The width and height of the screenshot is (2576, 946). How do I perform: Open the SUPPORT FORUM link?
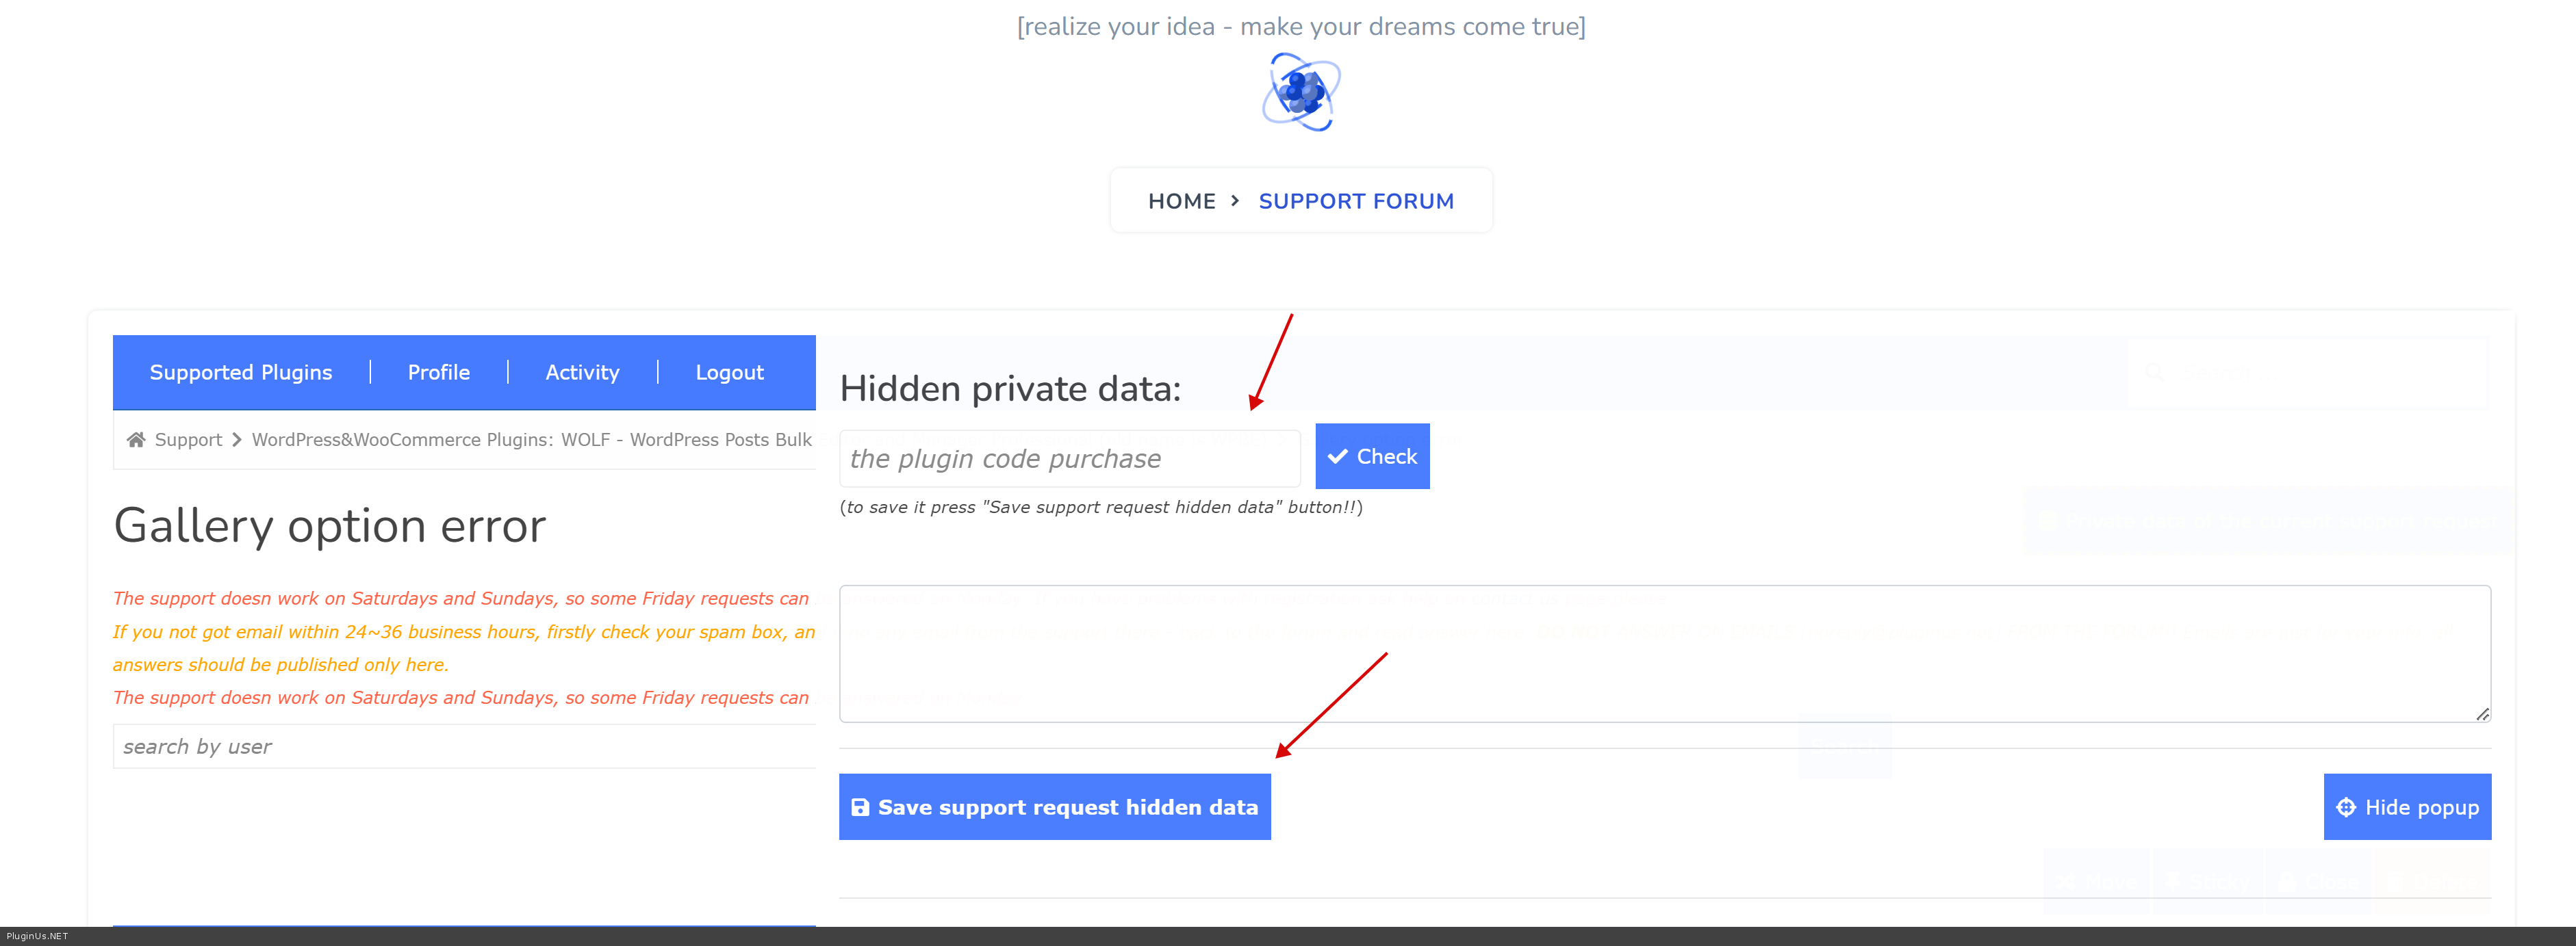point(1355,201)
